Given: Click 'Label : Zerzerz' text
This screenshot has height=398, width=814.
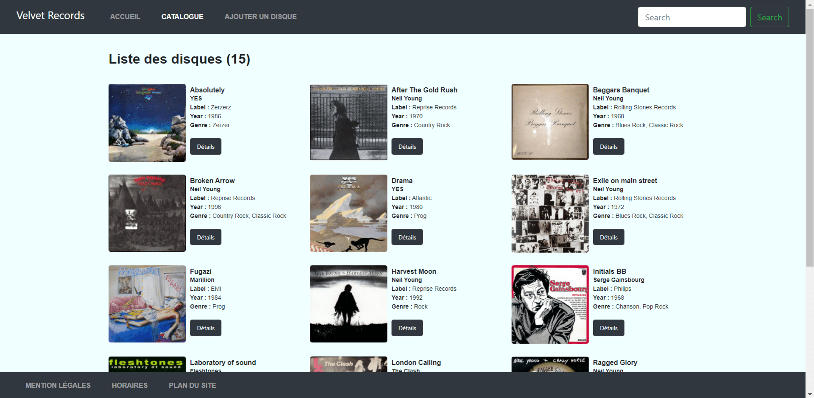Looking at the screenshot, I should pos(210,107).
